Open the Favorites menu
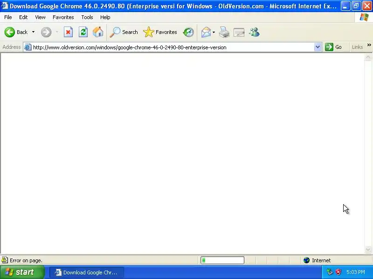This screenshot has height=279, width=373. pos(63,17)
